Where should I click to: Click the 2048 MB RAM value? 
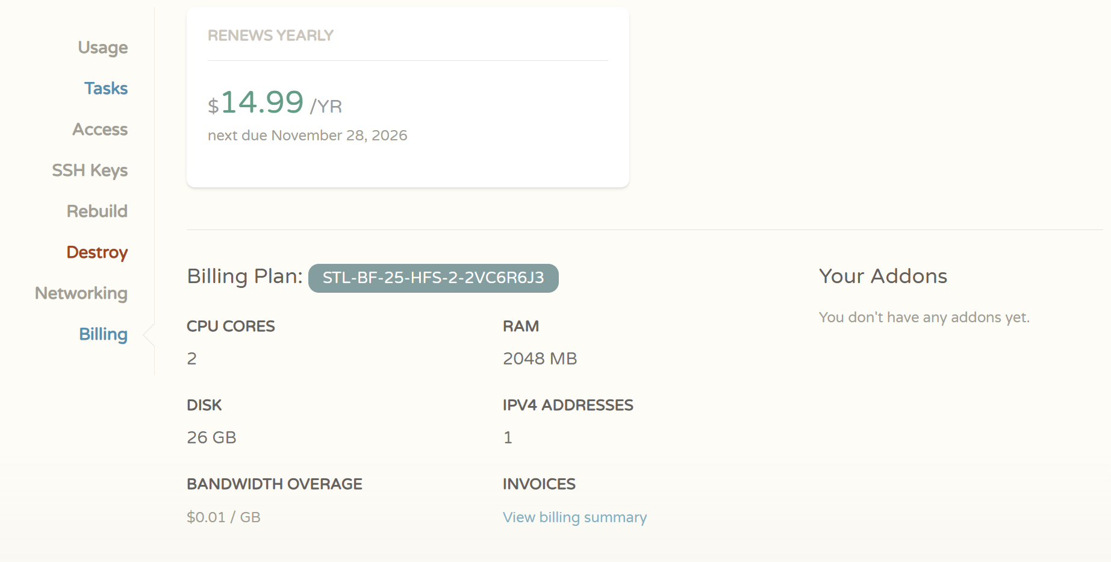tap(540, 359)
